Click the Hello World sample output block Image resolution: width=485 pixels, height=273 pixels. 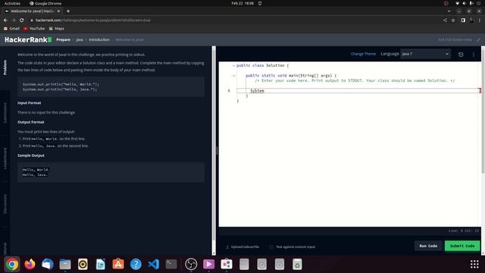[x=111, y=172]
